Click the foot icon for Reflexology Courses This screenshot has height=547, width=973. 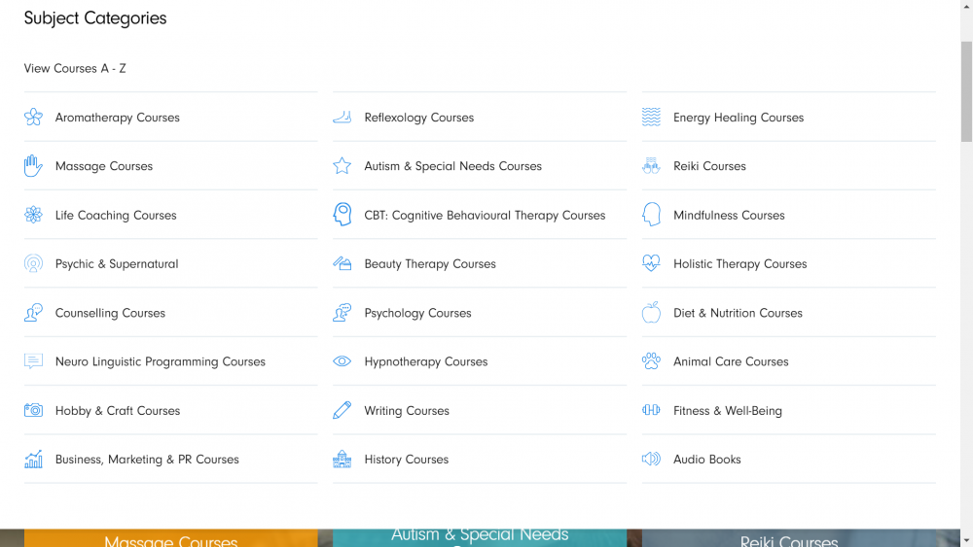pyautogui.click(x=342, y=118)
